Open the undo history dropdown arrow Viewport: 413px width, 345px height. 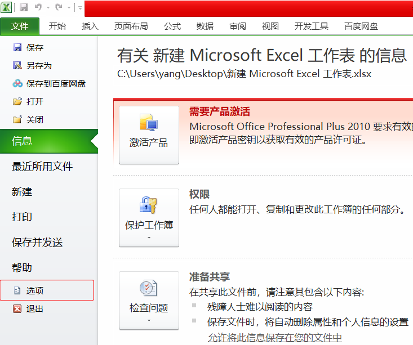click(48, 8)
